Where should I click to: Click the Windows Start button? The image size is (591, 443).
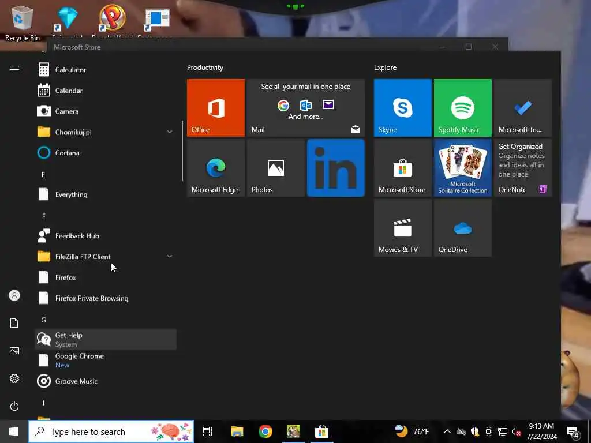tap(14, 431)
